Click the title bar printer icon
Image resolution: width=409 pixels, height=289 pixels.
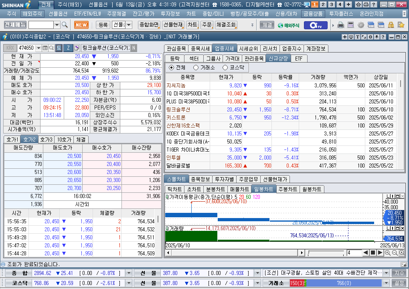pos(366,4)
